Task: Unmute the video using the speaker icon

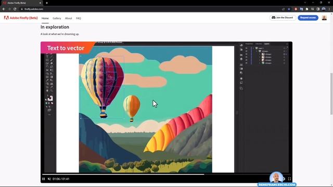Action: click(49, 179)
